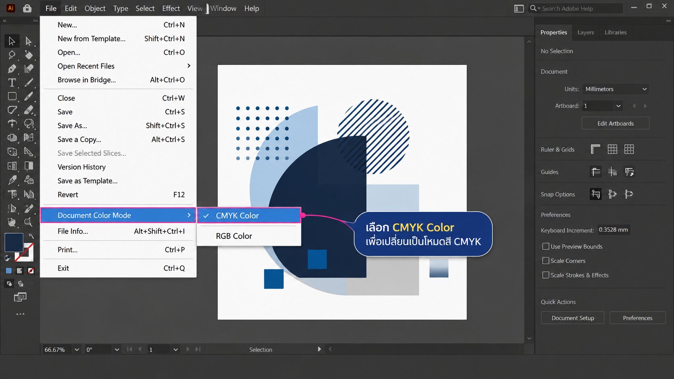
Task: Open zoom level 66.67% dropdown arrow
Action: (x=77, y=350)
